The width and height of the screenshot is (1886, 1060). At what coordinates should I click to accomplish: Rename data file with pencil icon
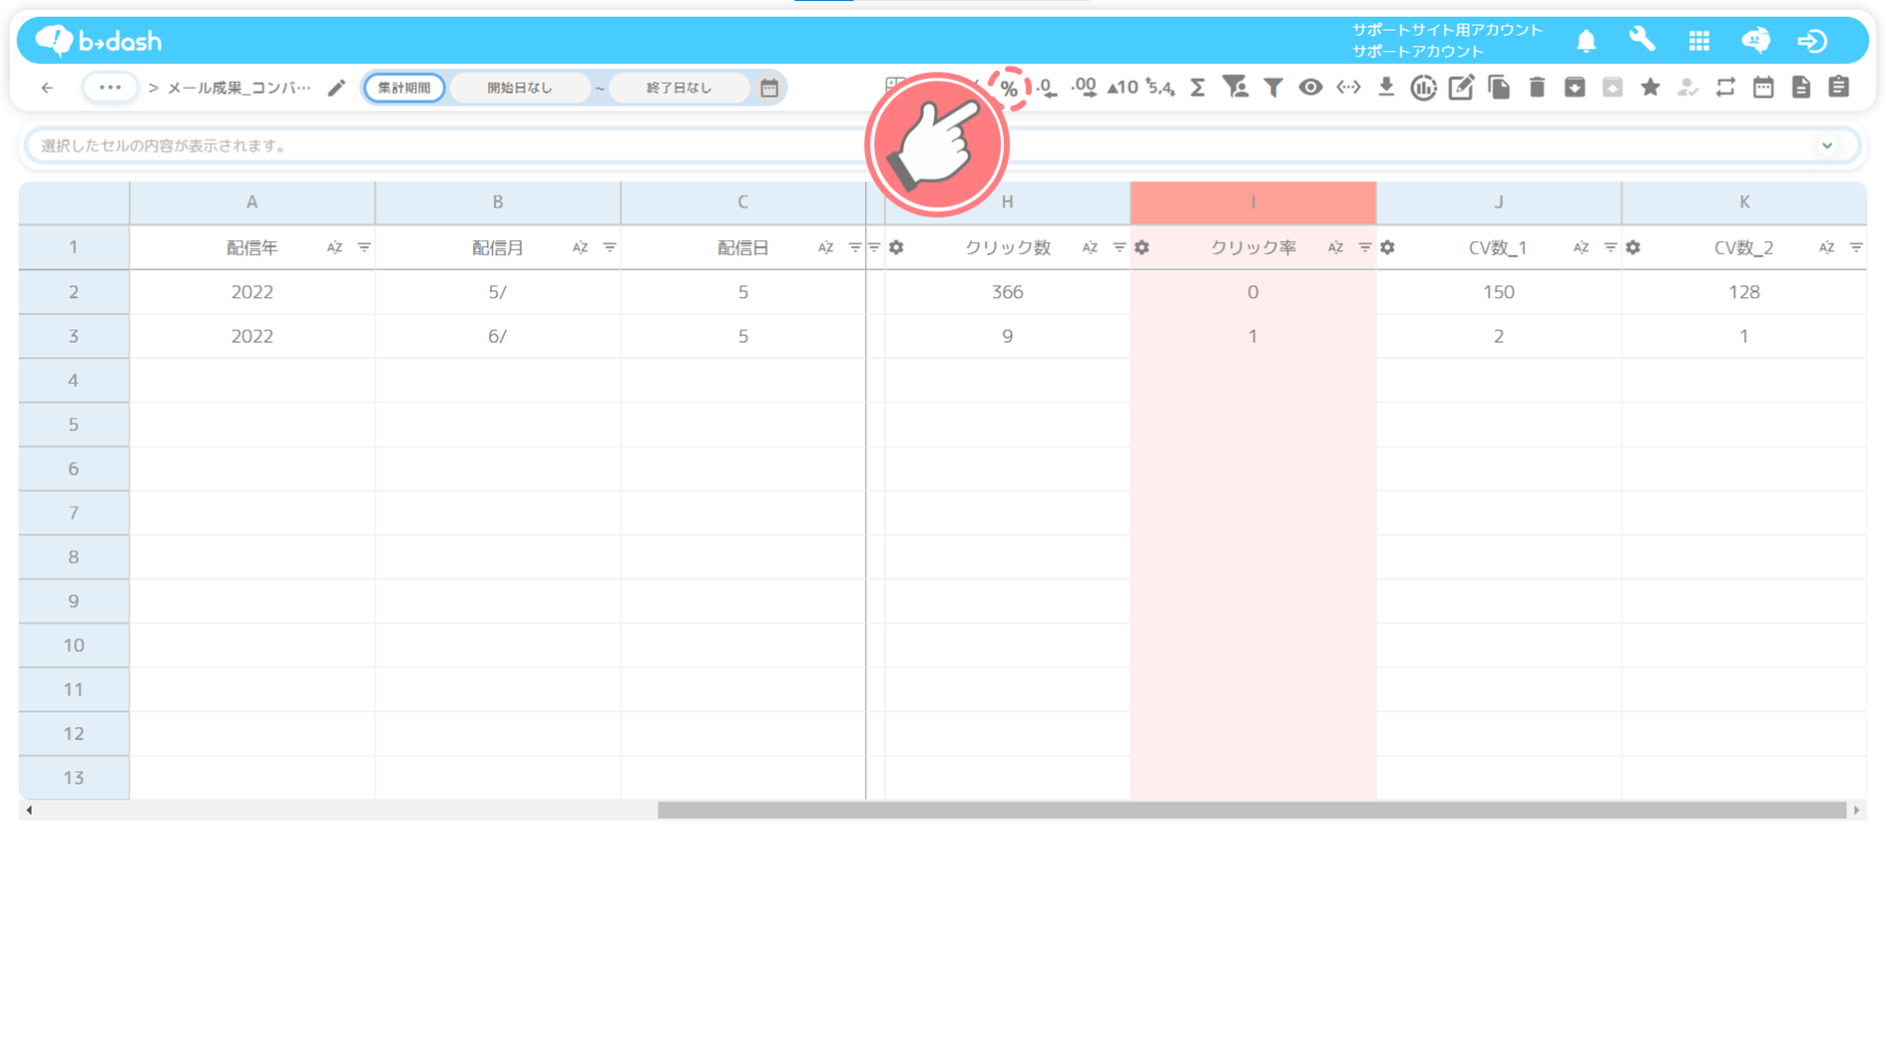(336, 88)
